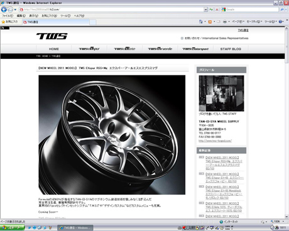Viewport: 289px width, 231px height.
Task: Click the Help question mark icon
Action: (x=280, y=21)
